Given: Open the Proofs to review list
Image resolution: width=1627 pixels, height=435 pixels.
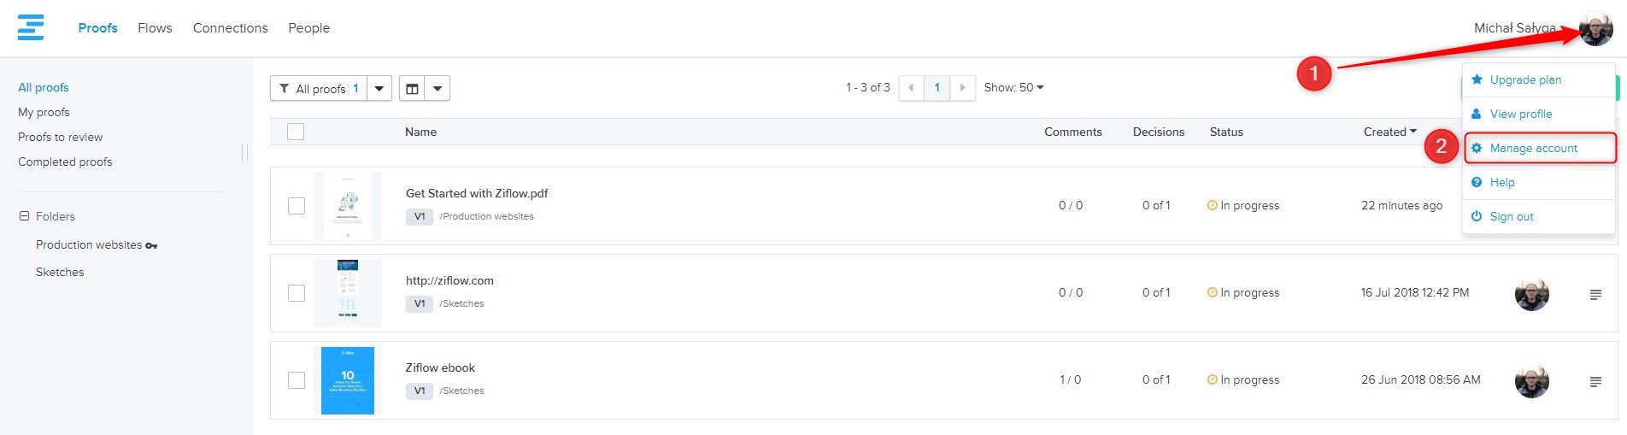Looking at the screenshot, I should [60, 137].
